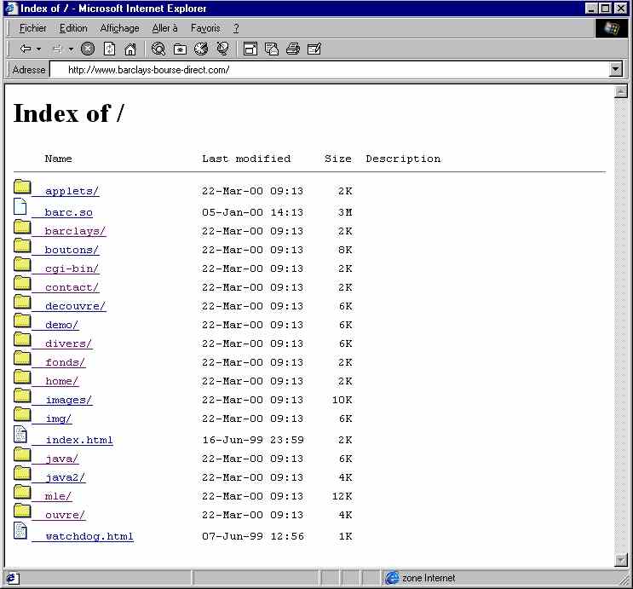
Task: Open the watchdog.html file link
Action: click(89, 536)
